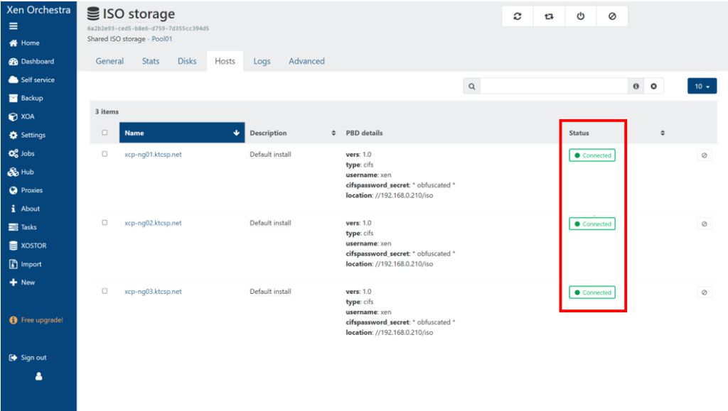Select checkbox for xcp-ng01.ktcsp.net
The image size is (728, 411).
[105, 154]
